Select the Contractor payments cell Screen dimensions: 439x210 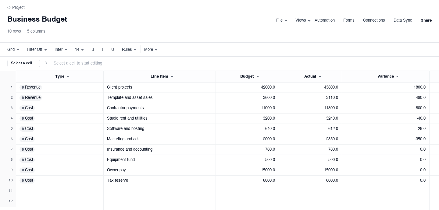(159, 108)
